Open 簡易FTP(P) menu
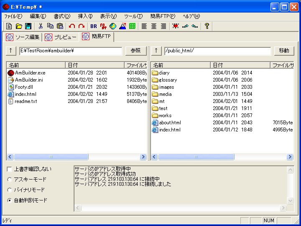 click(163, 16)
